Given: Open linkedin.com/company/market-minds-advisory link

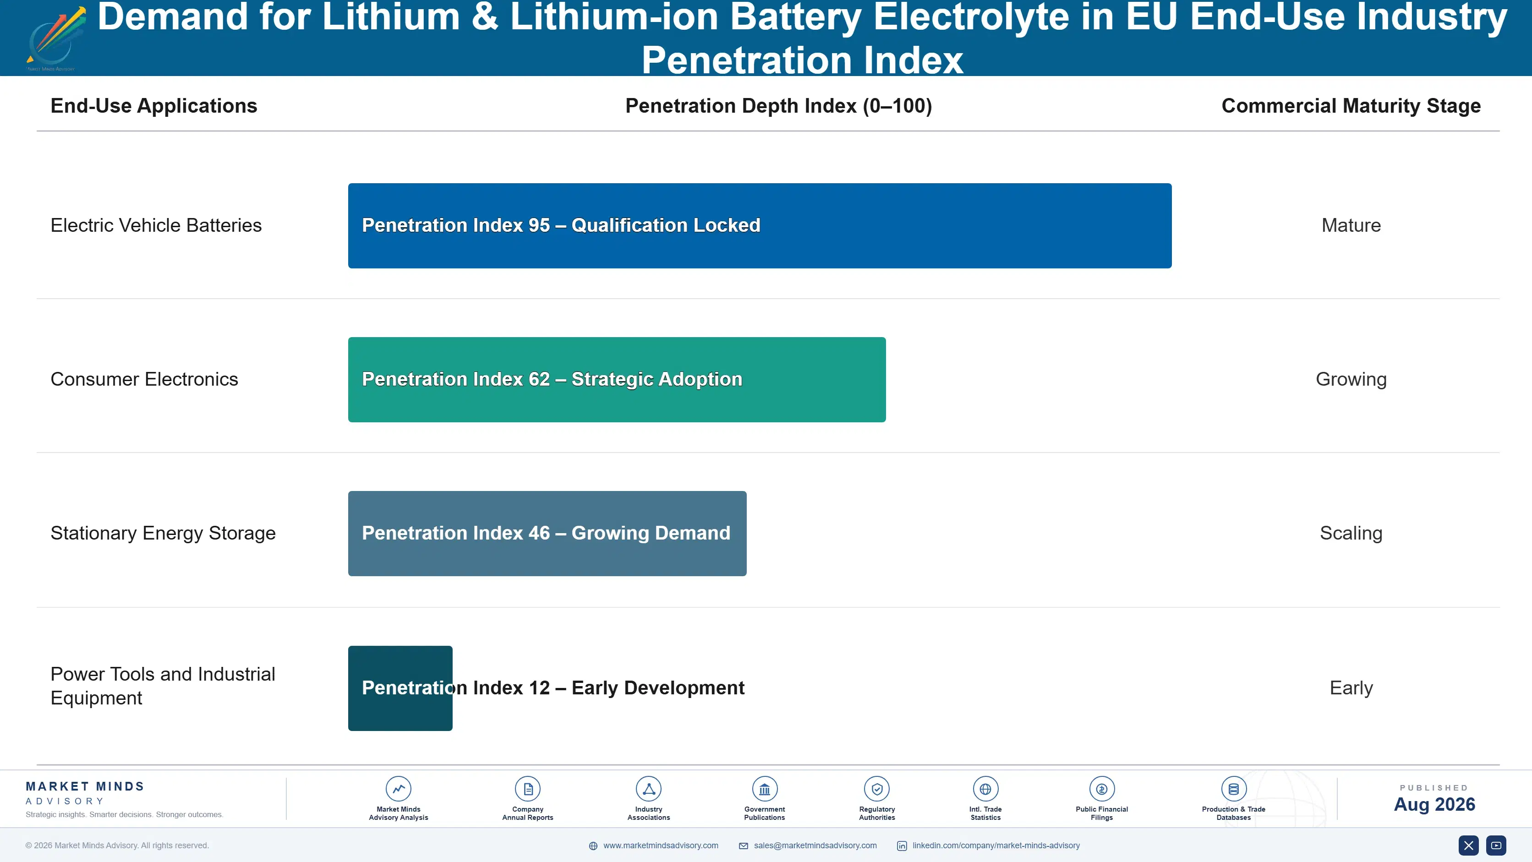Looking at the screenshot, I should (996, 846).
